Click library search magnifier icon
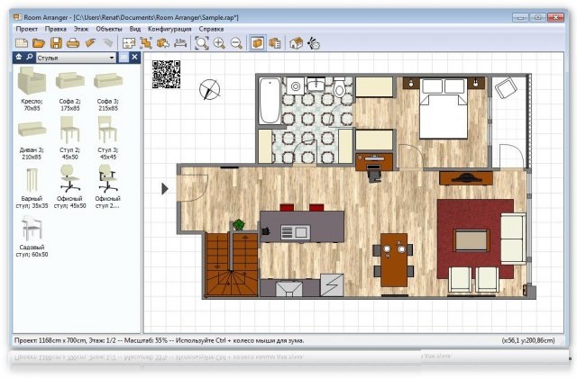Viewport: 577px width, 379px height. (30, 58)
